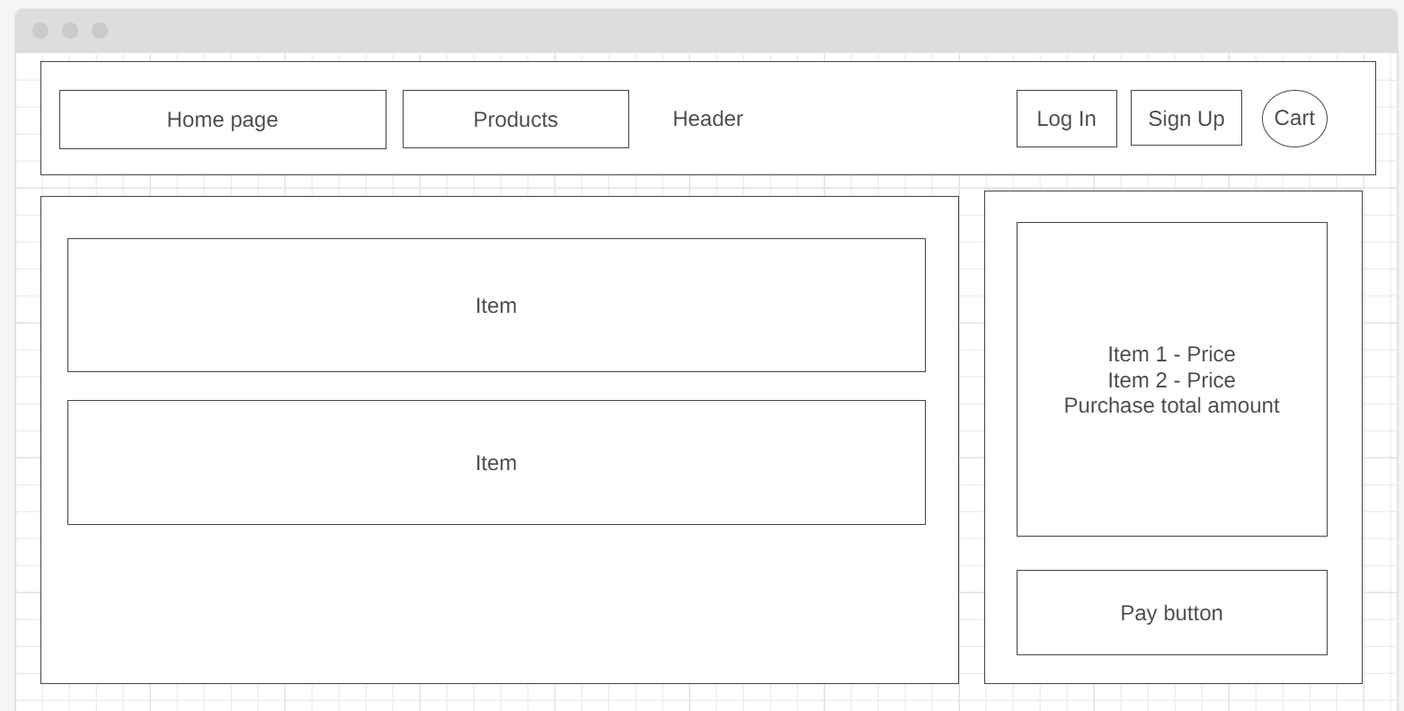Open the Cart icon in the header
The image size is (1404, 711).
(x=1294, y=118)
